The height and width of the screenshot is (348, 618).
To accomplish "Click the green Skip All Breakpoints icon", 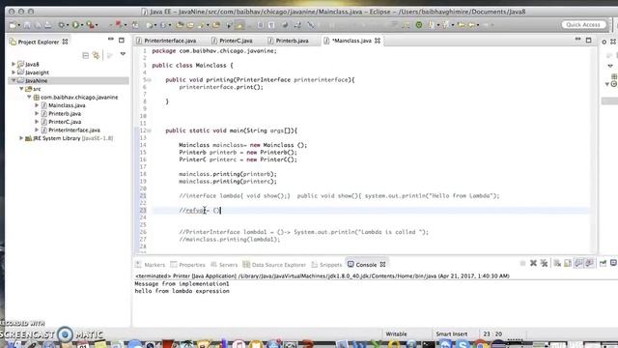I will coord(418,25).
